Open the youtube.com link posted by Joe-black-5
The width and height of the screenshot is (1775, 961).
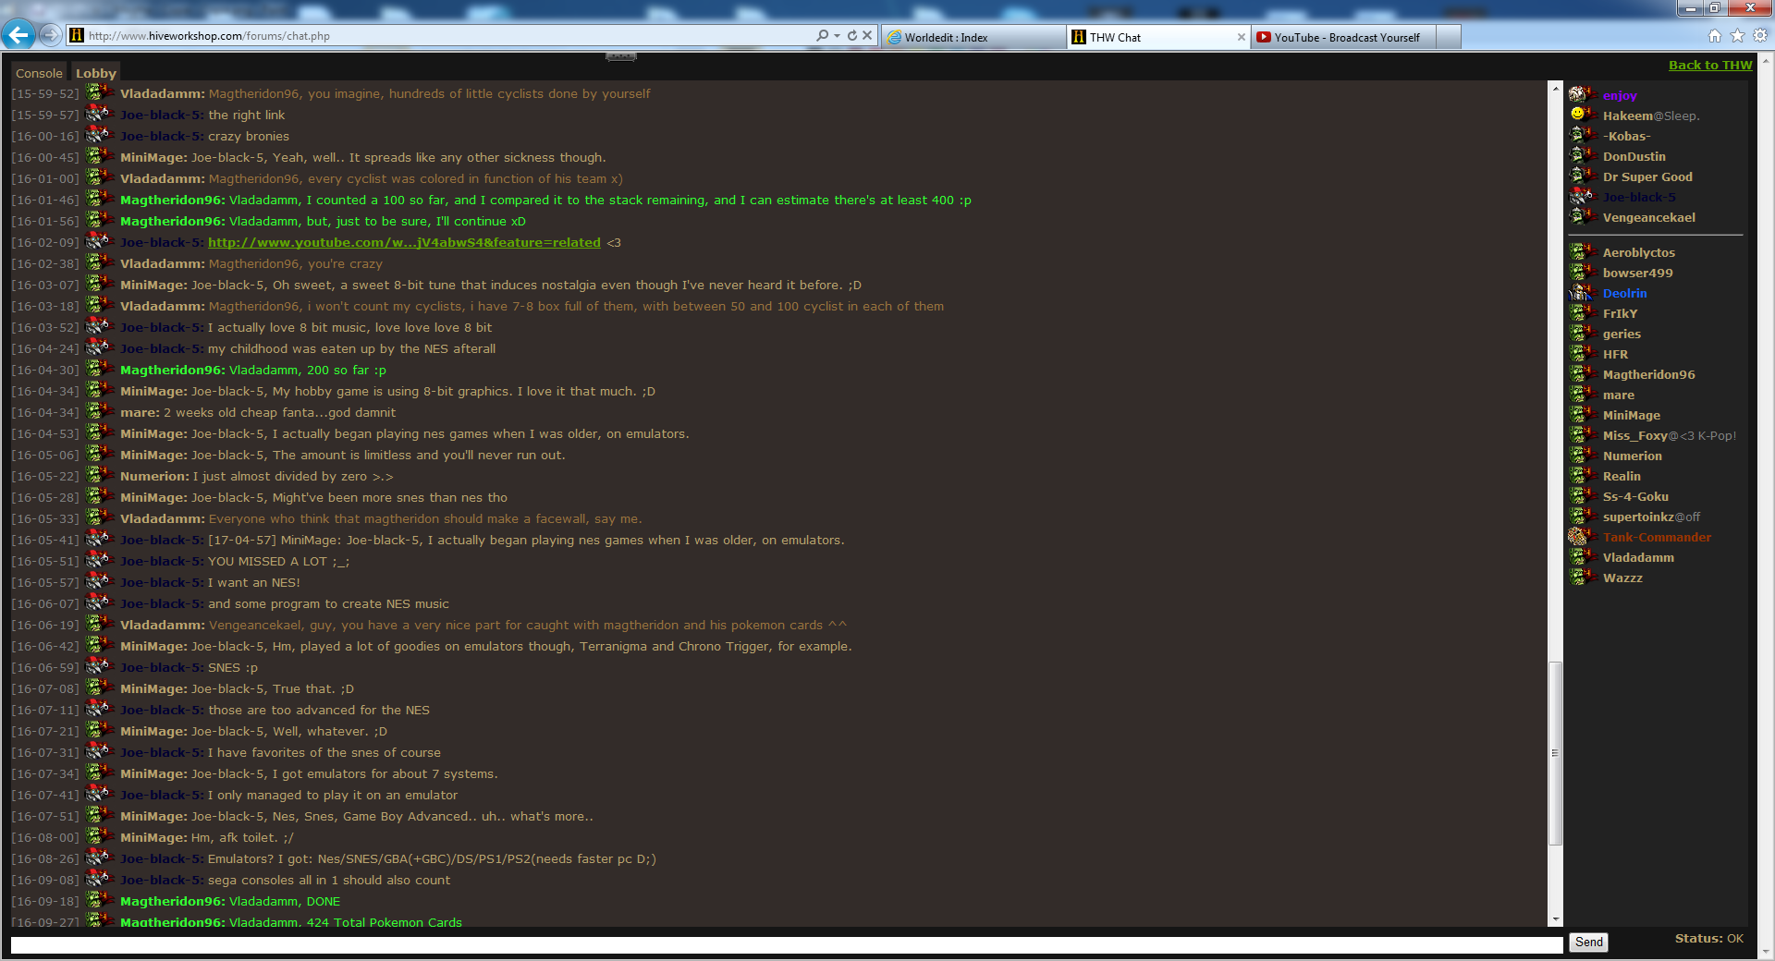coord(404,242)
